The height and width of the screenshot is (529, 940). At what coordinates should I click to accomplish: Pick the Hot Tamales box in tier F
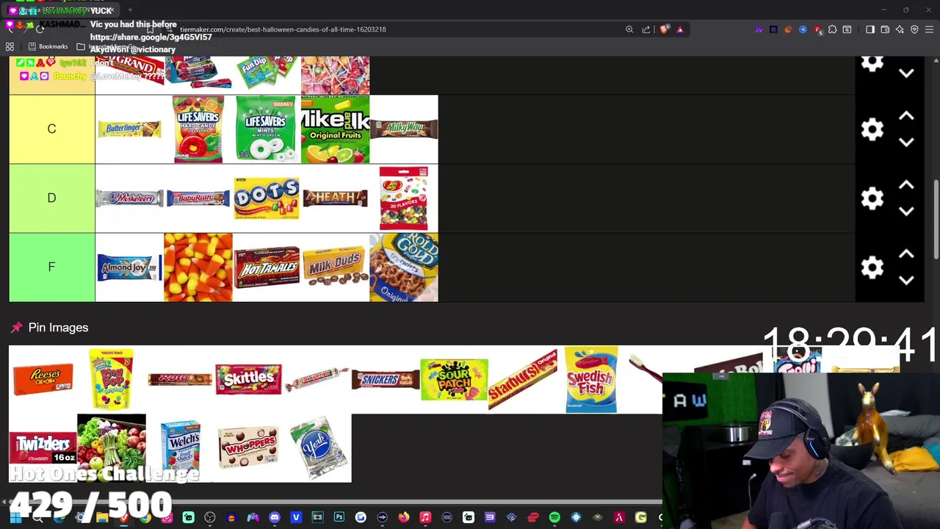click(267, 267)
